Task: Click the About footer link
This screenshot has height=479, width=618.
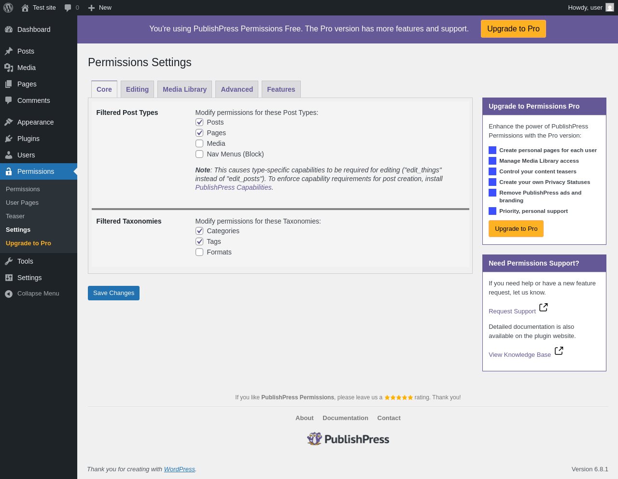Action: pos(304,418)
